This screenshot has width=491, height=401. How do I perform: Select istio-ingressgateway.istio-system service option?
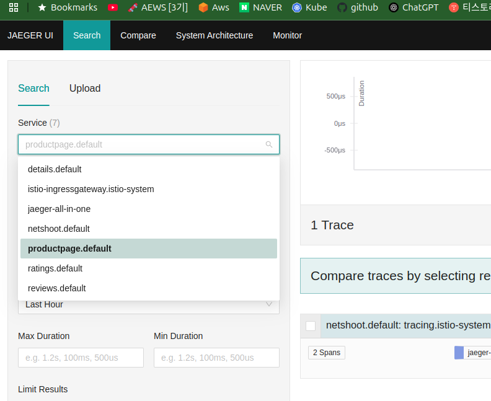click(149, 189)
